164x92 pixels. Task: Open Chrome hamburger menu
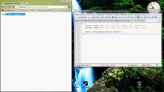tap(69, 7)
